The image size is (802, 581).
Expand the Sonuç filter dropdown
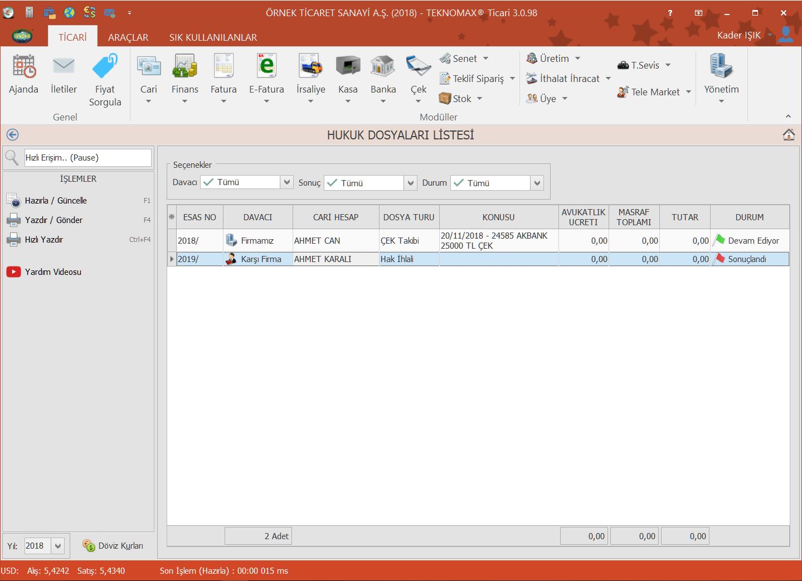tap(410, 183)
